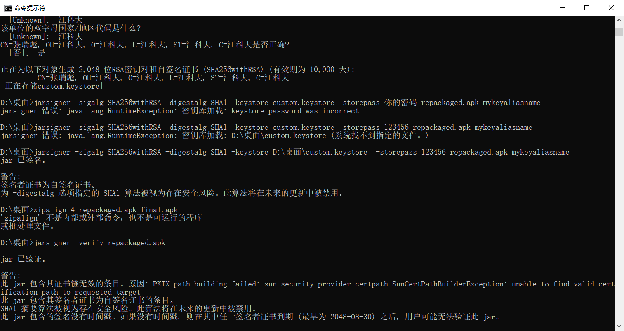This screenshot has width=624, height=331.
Task: Click the line ending '是否正确?'
Action: point(145,45)
